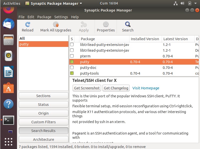Viewport: 200px width, 149px height.
Task: Open the Package menu
Action: point(44,17)
